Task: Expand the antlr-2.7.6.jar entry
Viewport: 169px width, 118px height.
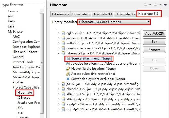Action: coord(59,43)
